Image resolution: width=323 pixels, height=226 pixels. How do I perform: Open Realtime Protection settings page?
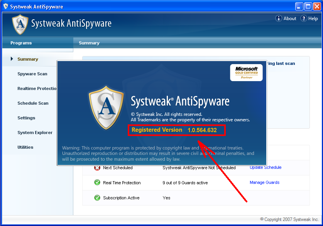click(37, 88)
